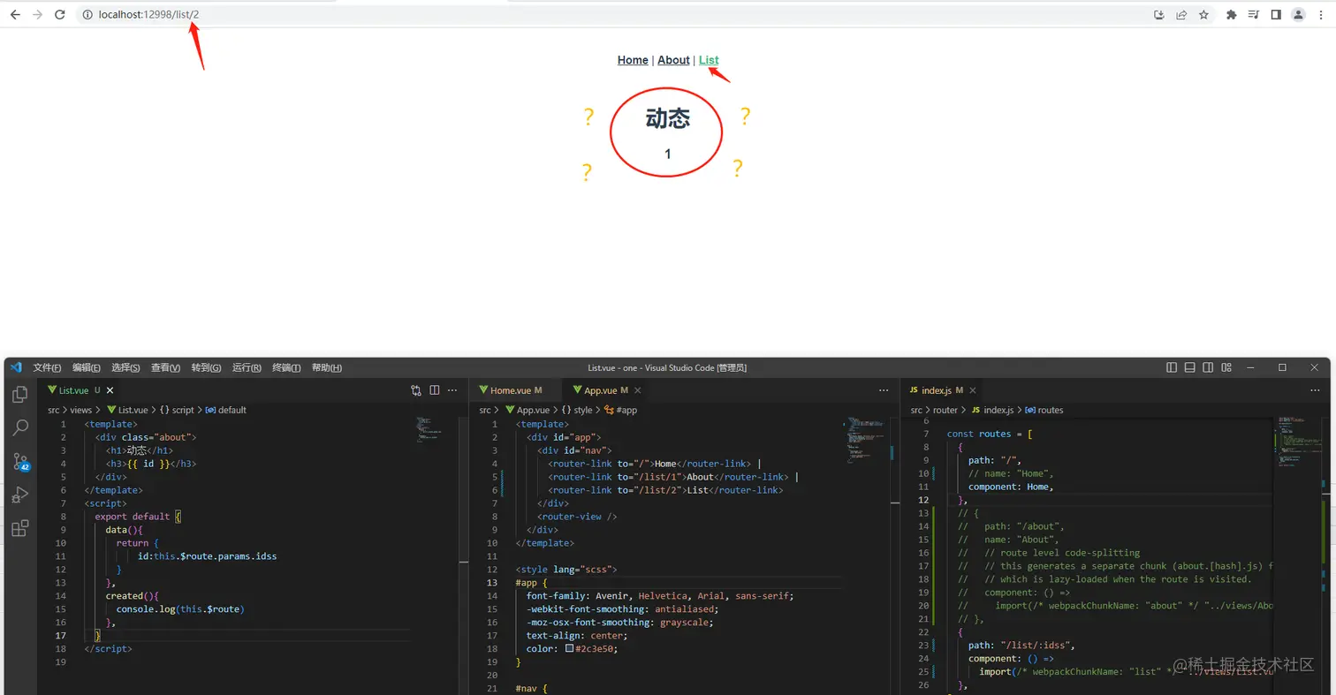The image size is (1336, 695).
Task: Click 'const routes = [' in index.js
Action: pyautogui.click(x=991, y=434)
